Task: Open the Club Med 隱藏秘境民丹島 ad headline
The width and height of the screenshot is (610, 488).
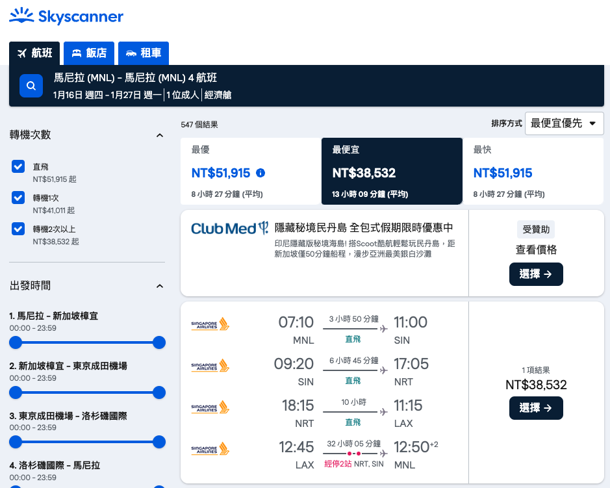Action: (364, 227)
